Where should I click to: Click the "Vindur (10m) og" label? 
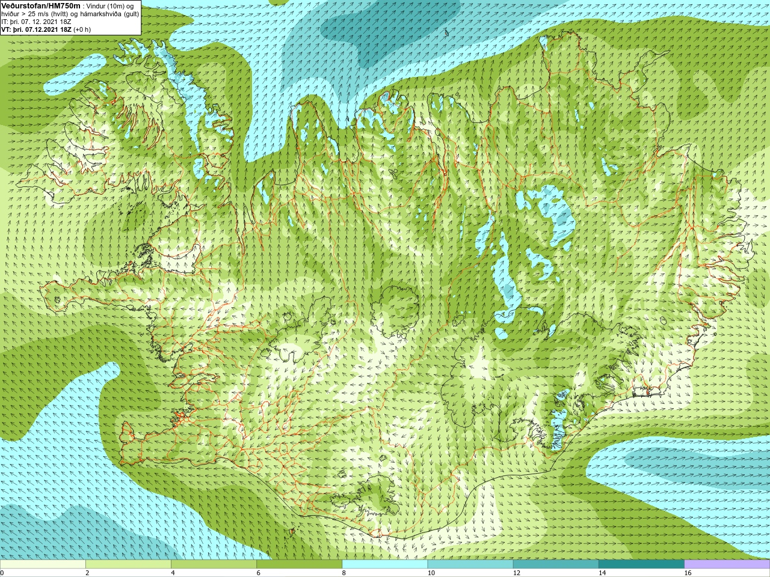pos(110,6)
